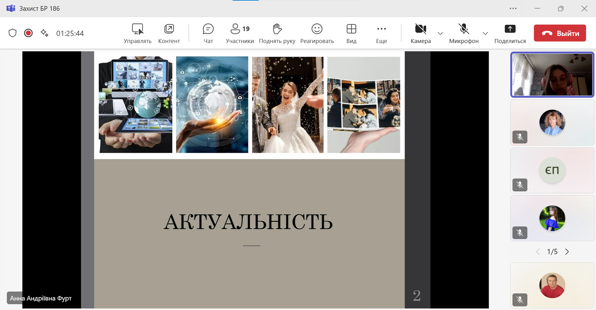Leave the meeting with Выйти
This screenshot has width=596, height=310.
(560, 33)
